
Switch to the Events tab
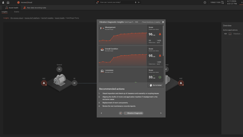coord(16,12)
